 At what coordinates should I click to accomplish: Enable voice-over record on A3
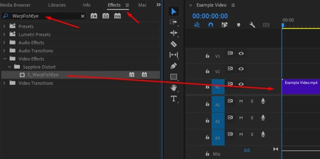pyautogui.click(x=263, y=134)
